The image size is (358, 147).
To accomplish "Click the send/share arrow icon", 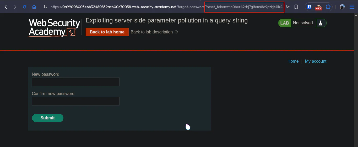I will pos(288,7).
